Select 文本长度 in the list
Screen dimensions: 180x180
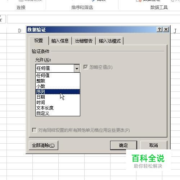[58, 108]
